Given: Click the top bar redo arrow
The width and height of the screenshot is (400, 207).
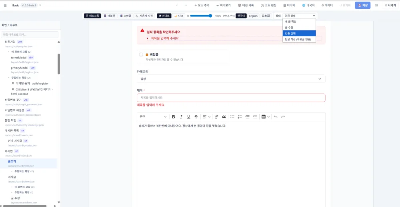Looking at the screenshot, I should point(186,5).
